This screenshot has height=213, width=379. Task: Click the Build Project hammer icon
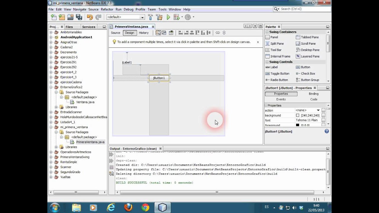point(150,17)
